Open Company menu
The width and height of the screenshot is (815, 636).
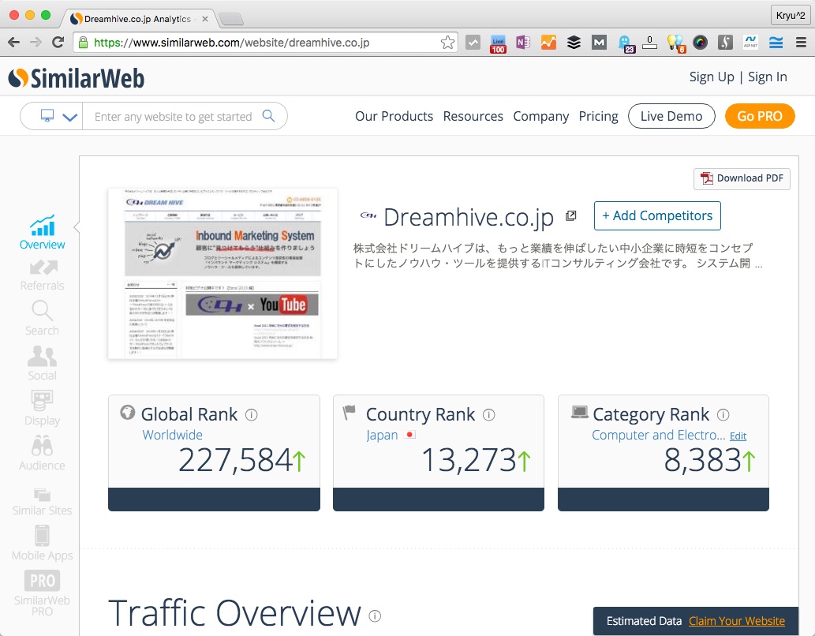(x=541, y=116)
